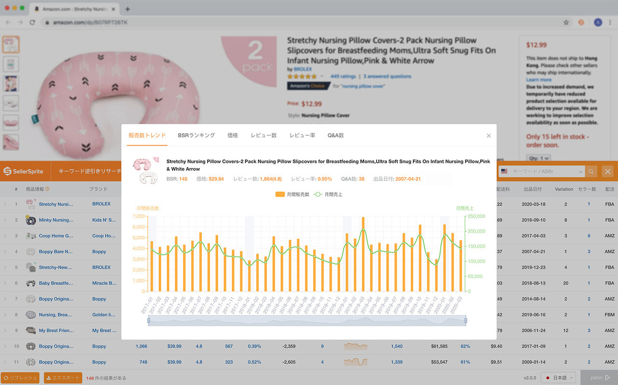Switch to the レビュー数 tab

(264, 135)
